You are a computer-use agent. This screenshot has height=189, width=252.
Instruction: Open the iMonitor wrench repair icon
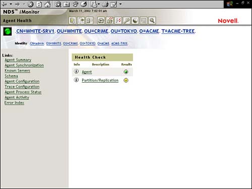coord(127,21)
